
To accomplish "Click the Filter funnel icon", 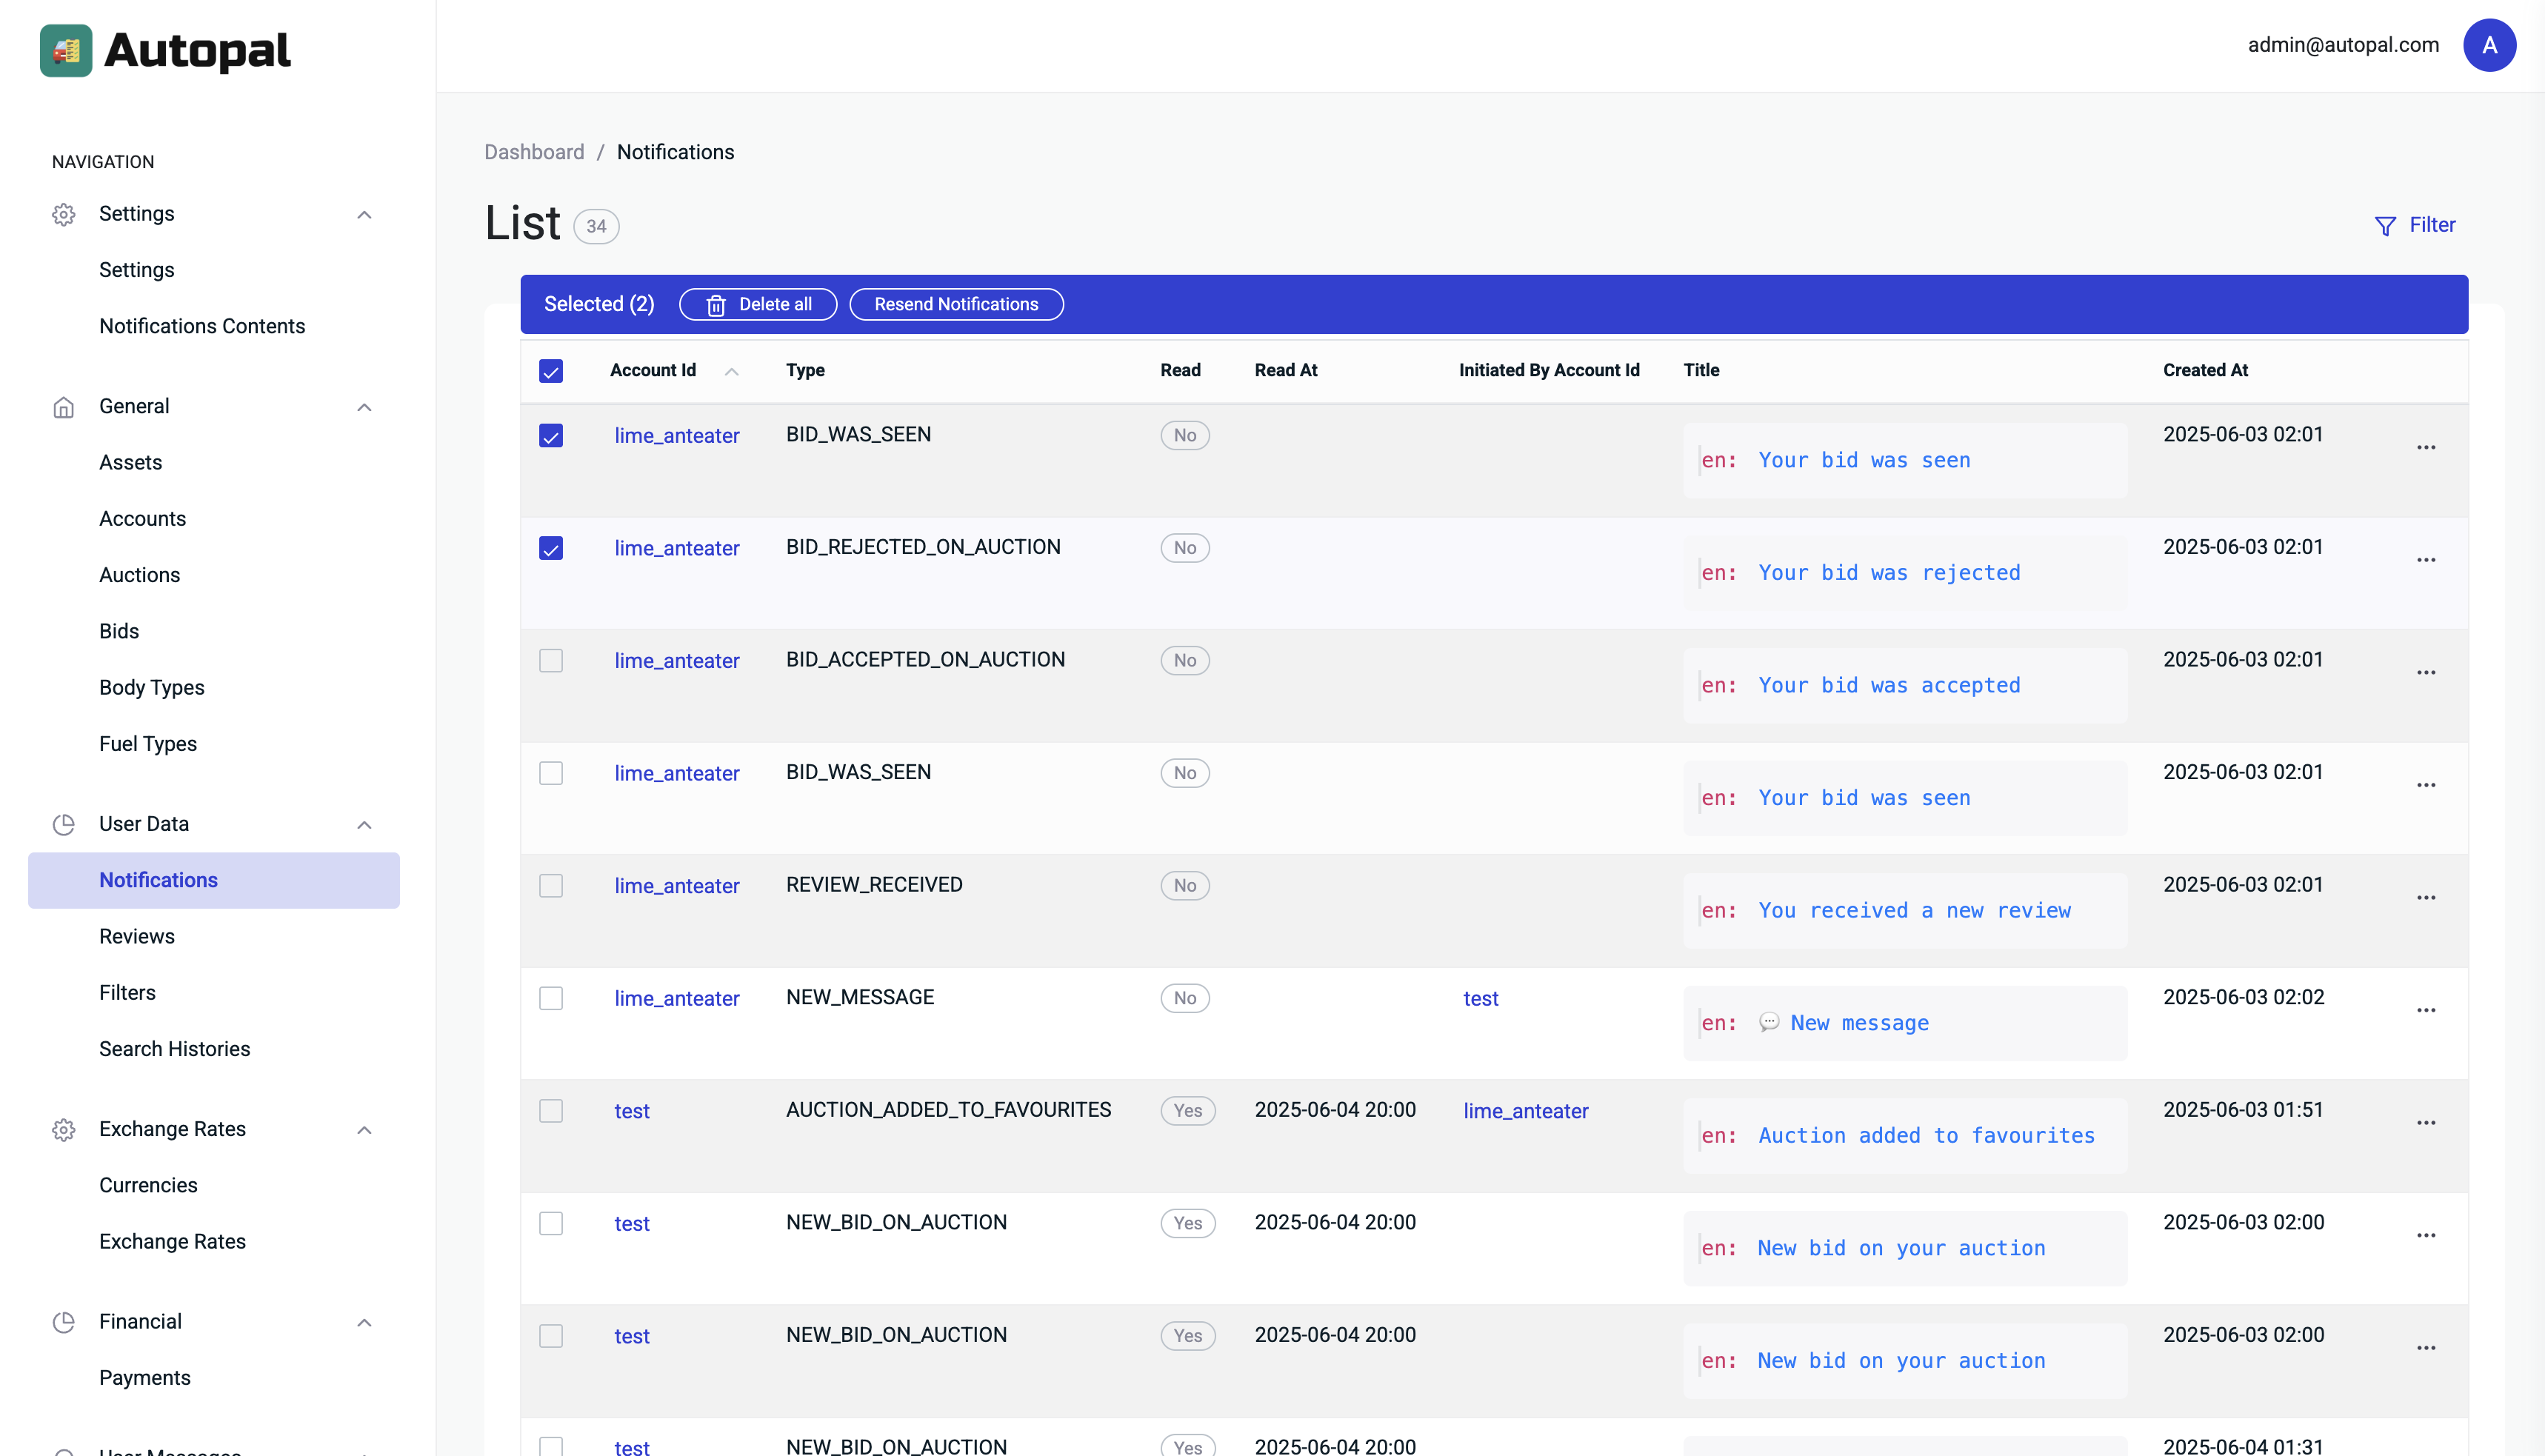I will (2385, 226).
